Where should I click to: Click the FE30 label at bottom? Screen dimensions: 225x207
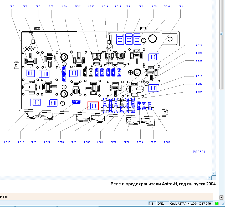pyautogui.click(x=87, y=142)
